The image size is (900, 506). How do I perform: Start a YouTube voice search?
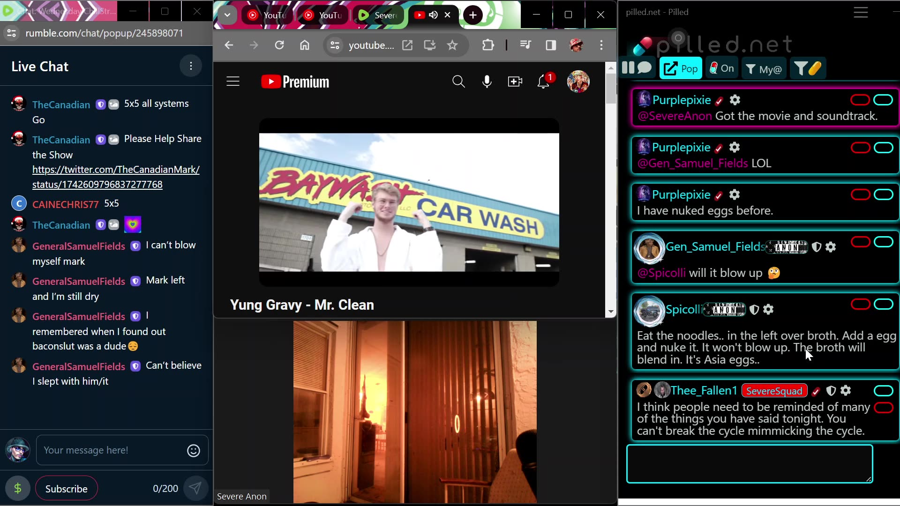pyautogui.click(x=487, y=81)
